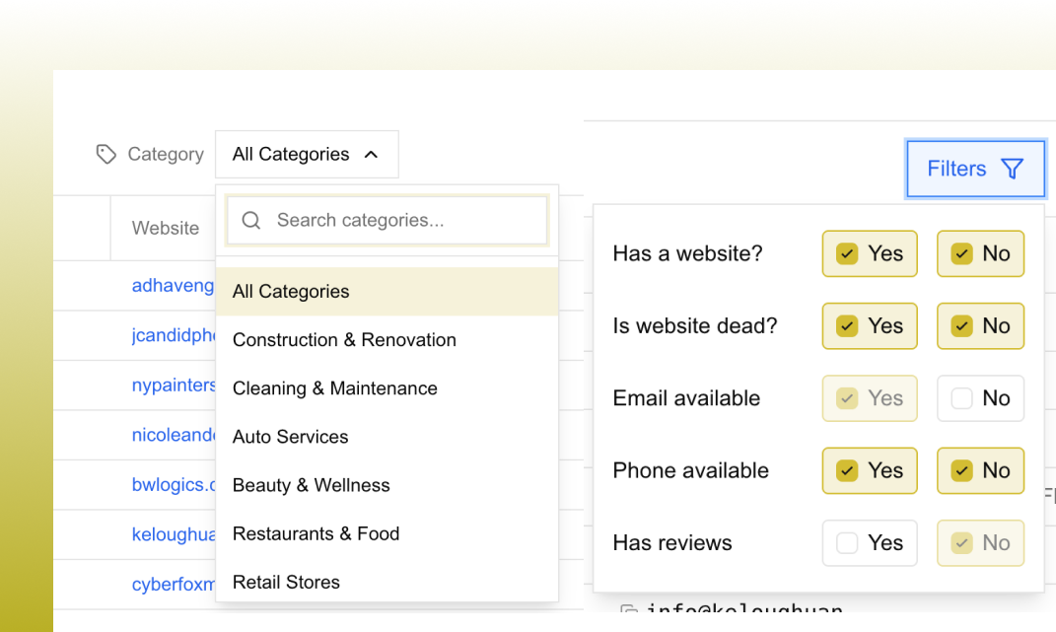Enable Yes for Has reviews filter

pos(869,543)
